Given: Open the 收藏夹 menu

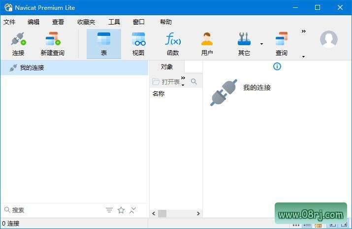Looking at the screenshot, I should point(86,22).
